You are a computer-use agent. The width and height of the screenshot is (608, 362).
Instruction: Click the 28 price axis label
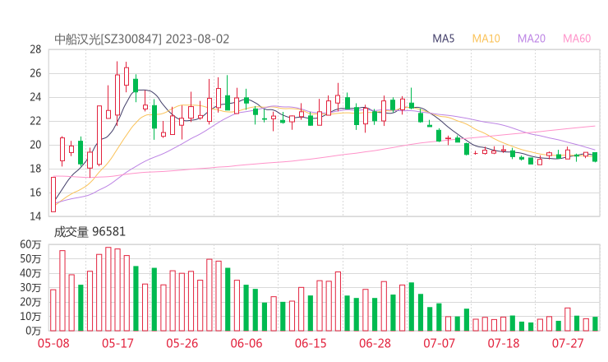(x=35, y=49)
